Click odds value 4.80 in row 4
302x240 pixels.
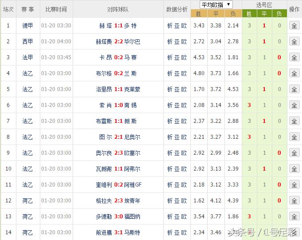pyautogui.click(x=199, y=73)
